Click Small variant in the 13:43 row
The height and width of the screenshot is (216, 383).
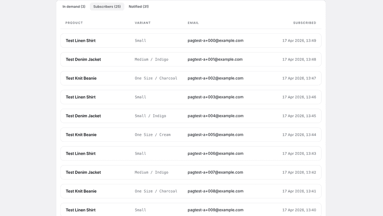pyautogui.click(x=141, y=154)
